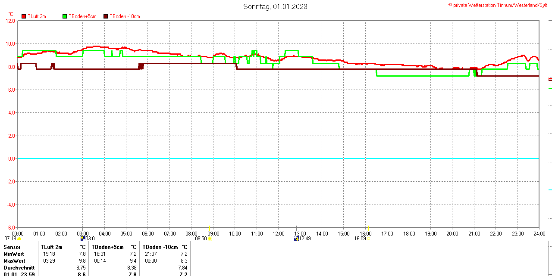The width and height of the screenshot is (552, 276).
Task: Click the TBoden+5cm column header in the table
Action: [107, 247]
